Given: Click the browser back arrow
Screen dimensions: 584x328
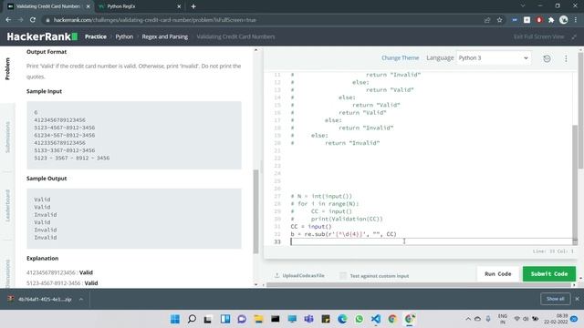Looking at the screenshot, I should (8, 20).
